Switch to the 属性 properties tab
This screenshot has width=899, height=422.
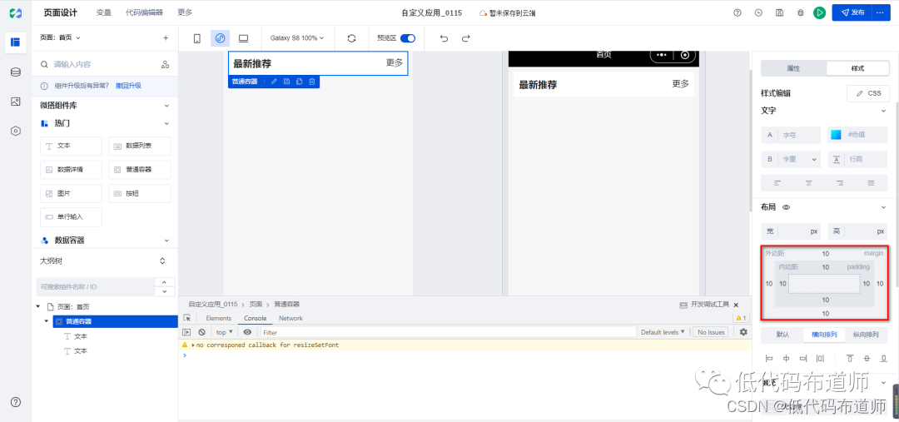(793, 68)
